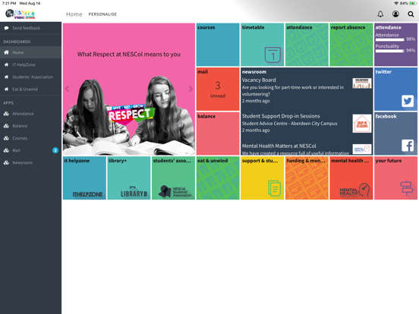This screenshot has height=314, width=419.
Task: Click the Courses app icon in sidebar
Action: coord(6,138)
